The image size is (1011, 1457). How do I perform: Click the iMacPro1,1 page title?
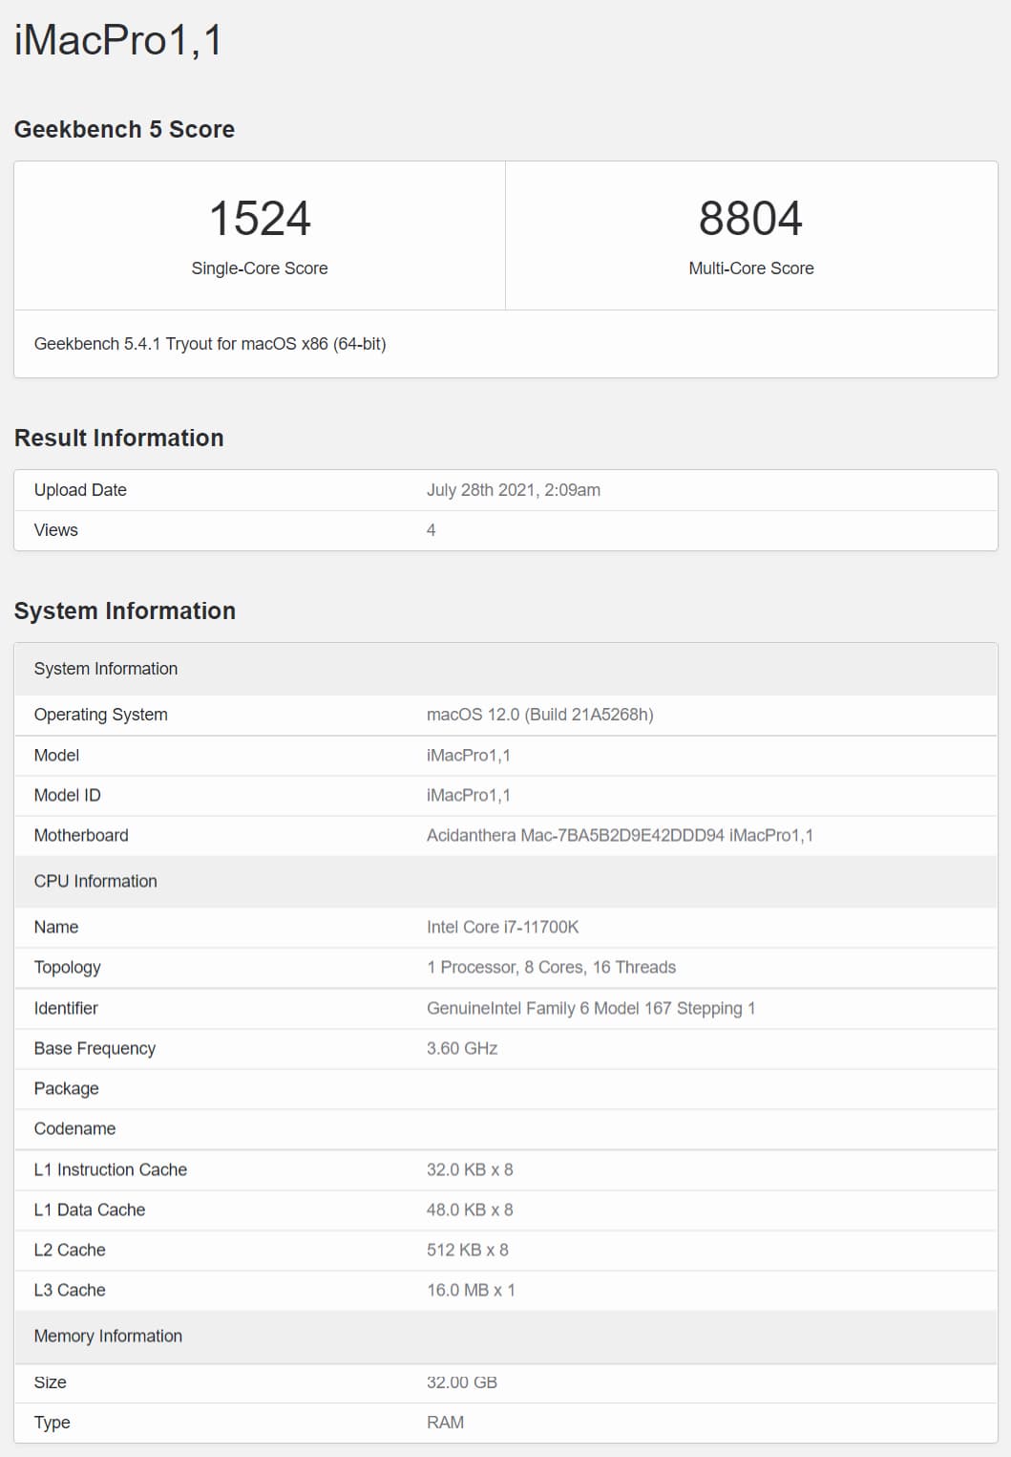point(118,41)
